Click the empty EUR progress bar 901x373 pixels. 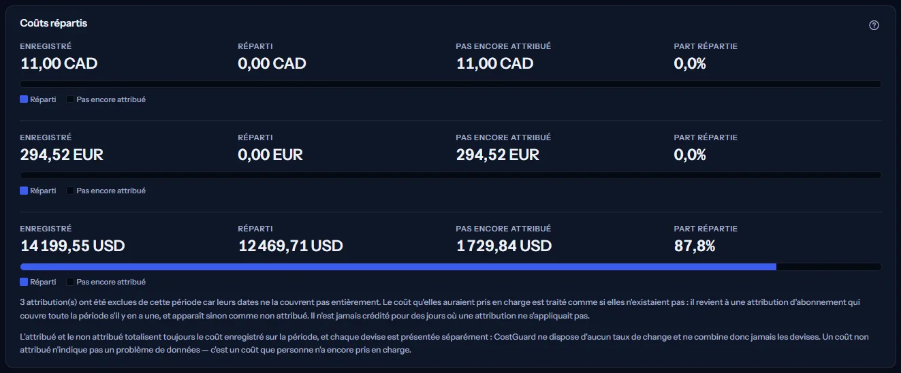(x=451, y=176)
